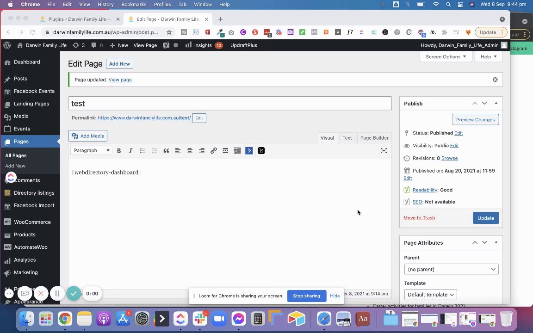The width and height of the screenshot is (533, 333).
Task: Click Stop sharing in Loom bar
Action: tap(307, 296)
